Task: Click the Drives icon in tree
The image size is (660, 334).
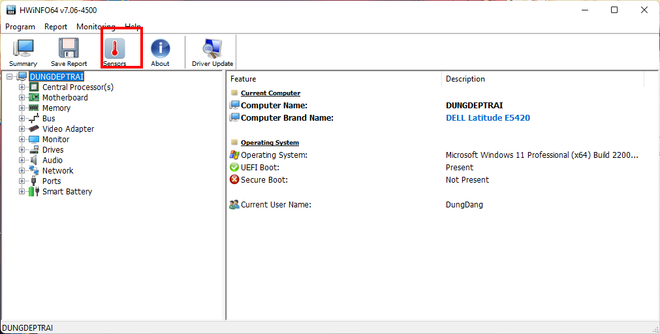Action: 34,150
